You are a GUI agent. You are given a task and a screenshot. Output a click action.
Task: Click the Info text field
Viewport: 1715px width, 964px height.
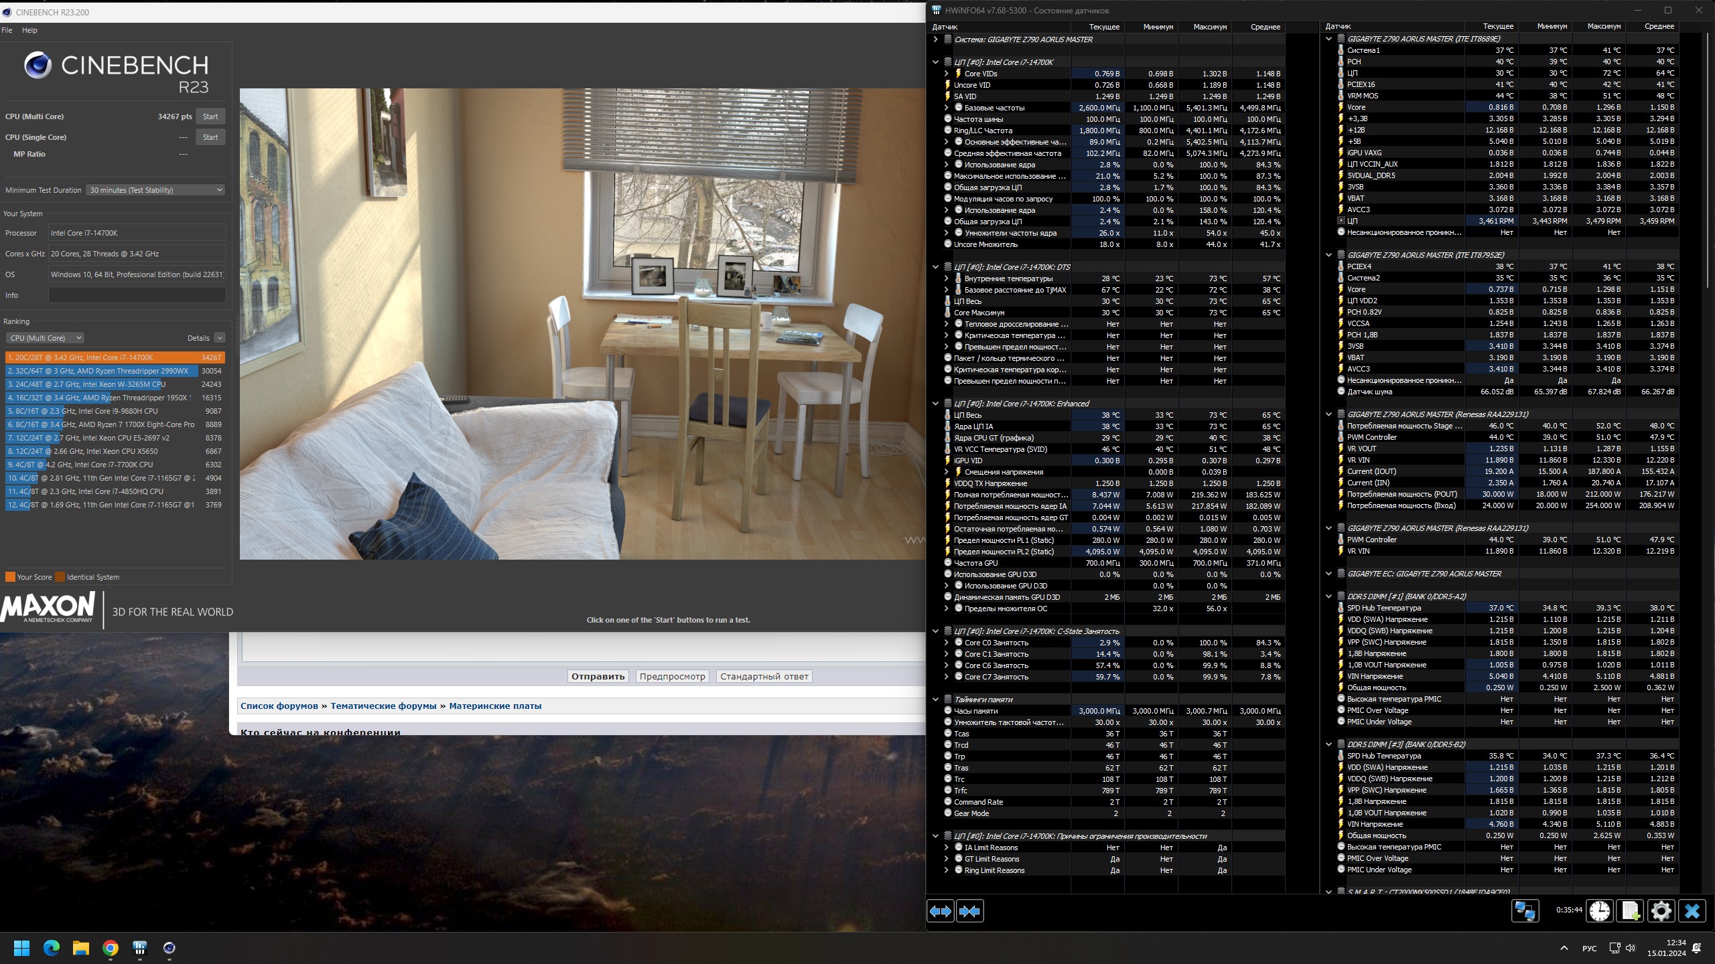pos(137,295)
